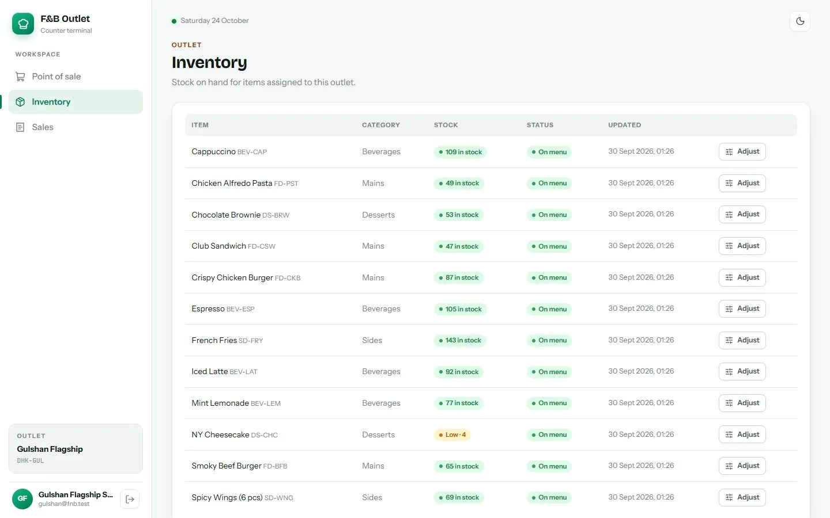Viewport: 830px width, 518px height.
Task: Click the gulshan@fnb.test email text
Action: 64,504
